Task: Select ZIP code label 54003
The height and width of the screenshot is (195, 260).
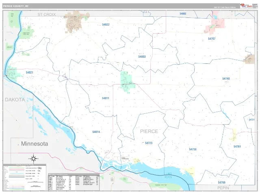Action: (x=142, y=56)
